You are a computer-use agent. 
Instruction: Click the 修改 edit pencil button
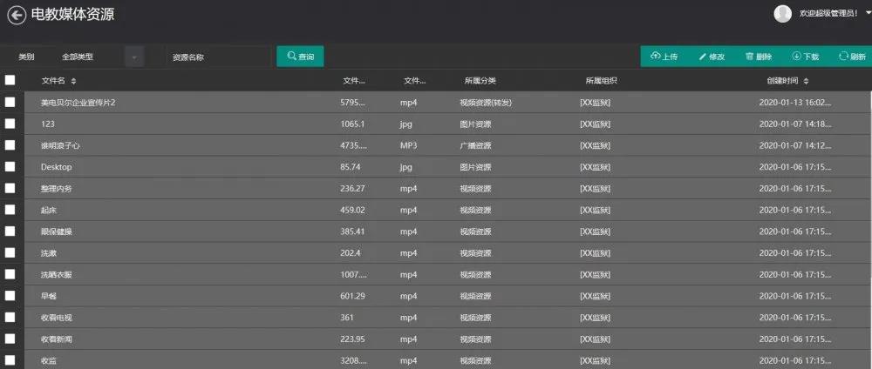click(x=712, y=57)
